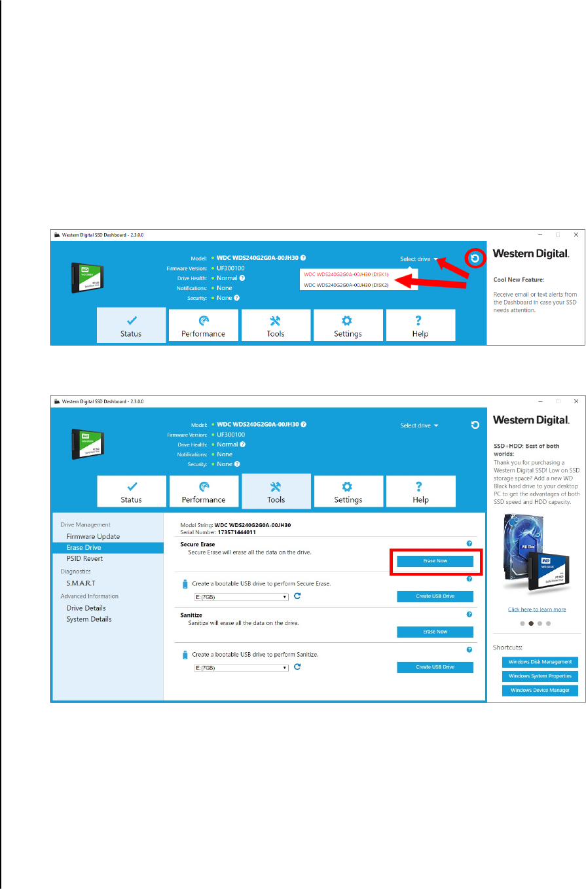
Task: Click the help icon beside Model in the upper window
Action: click(x=303, y=258)
